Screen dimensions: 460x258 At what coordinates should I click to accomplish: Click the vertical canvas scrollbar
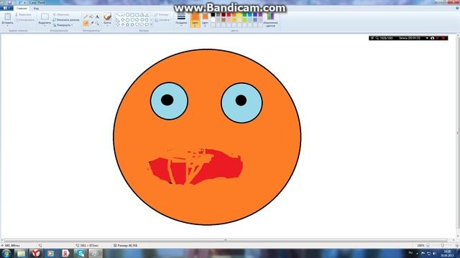tap(458, 133)
